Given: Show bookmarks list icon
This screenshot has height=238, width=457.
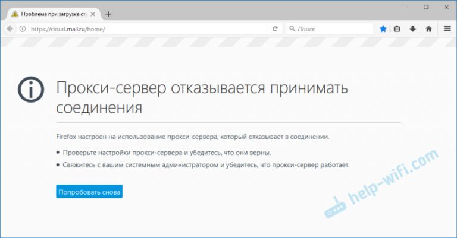Looking at the screenshot, I should pos(397,28).
